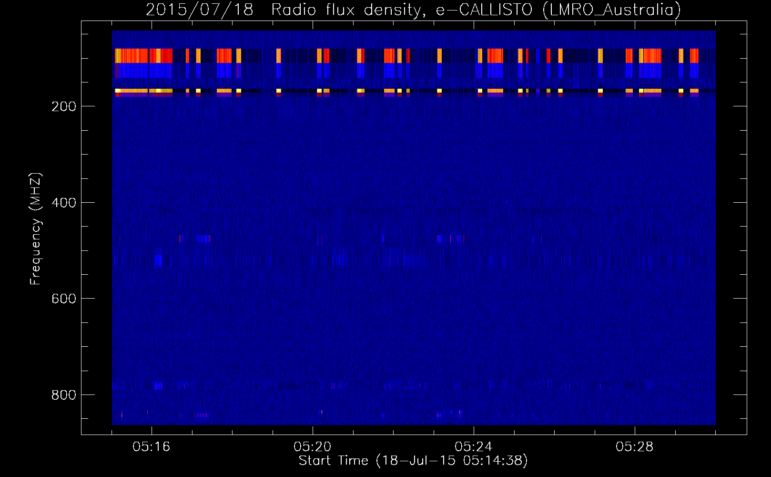771x477 pixels.
Task: Select the 200 frequency tick label
Action: [x=64, y=106]
